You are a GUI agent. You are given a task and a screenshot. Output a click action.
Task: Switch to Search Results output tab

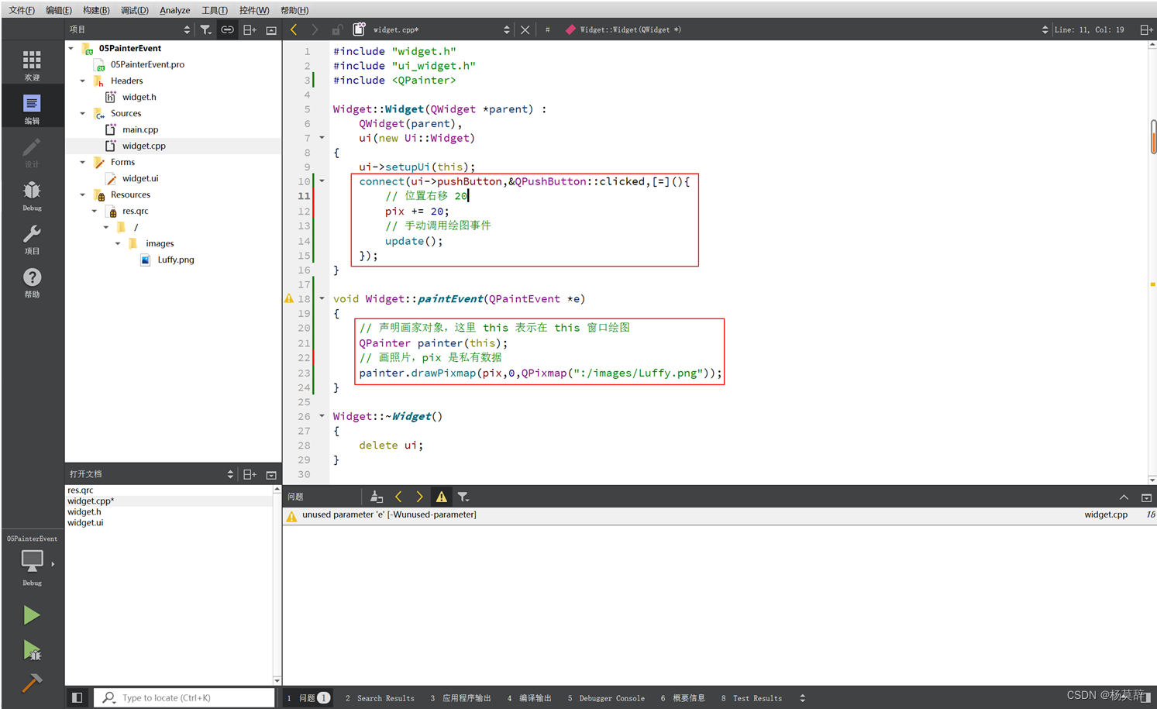(x=380, y=698)
